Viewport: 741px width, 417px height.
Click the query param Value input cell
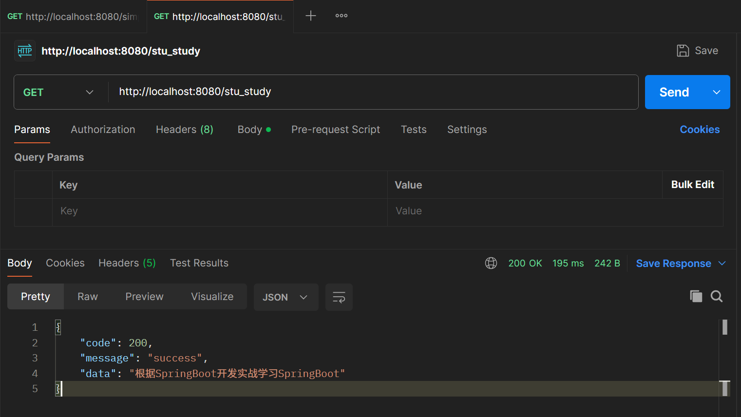pos(555,212)
